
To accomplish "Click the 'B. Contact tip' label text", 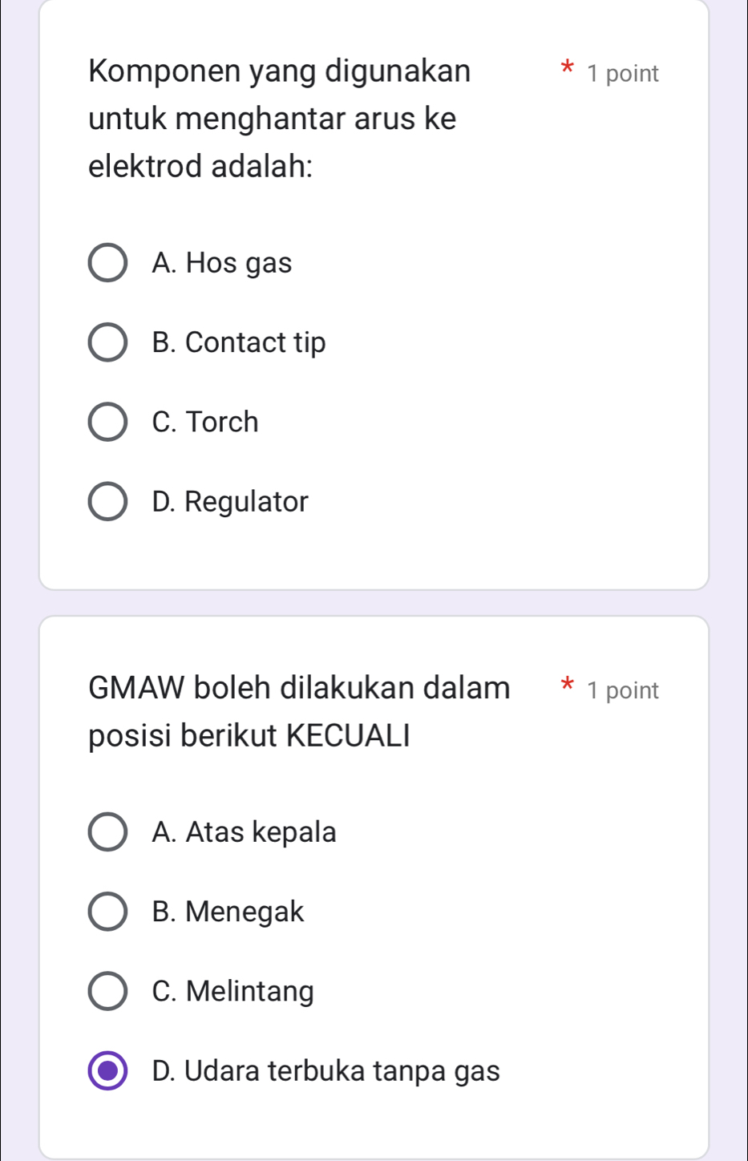I will tap(239, 343).
